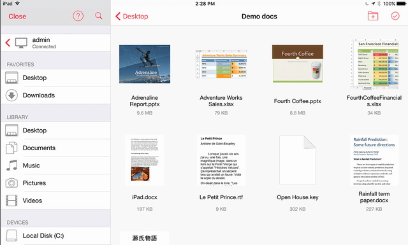The width and height of the screenshot is (408, 245).
Task: Open Desktop under Library
Action: click(55, 130)
